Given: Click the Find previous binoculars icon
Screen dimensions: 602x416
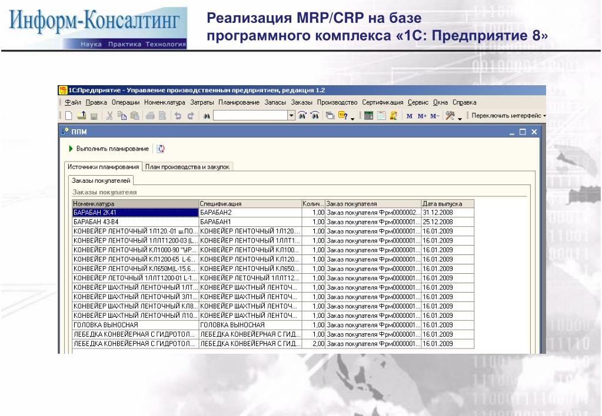Looking at the screenshot, I should pyautogui.click(x=315, y=115).
